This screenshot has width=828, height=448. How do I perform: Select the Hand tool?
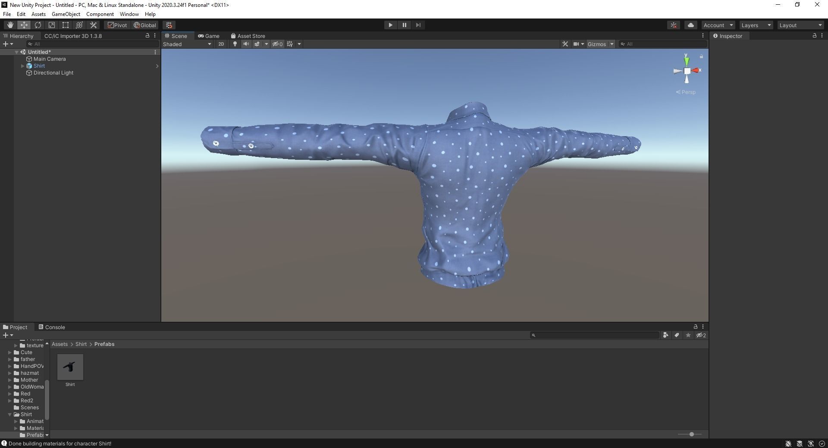pyautogui.click(x=10, y=25)
